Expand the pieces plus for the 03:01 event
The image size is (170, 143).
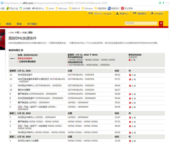(x=130, y=103)
